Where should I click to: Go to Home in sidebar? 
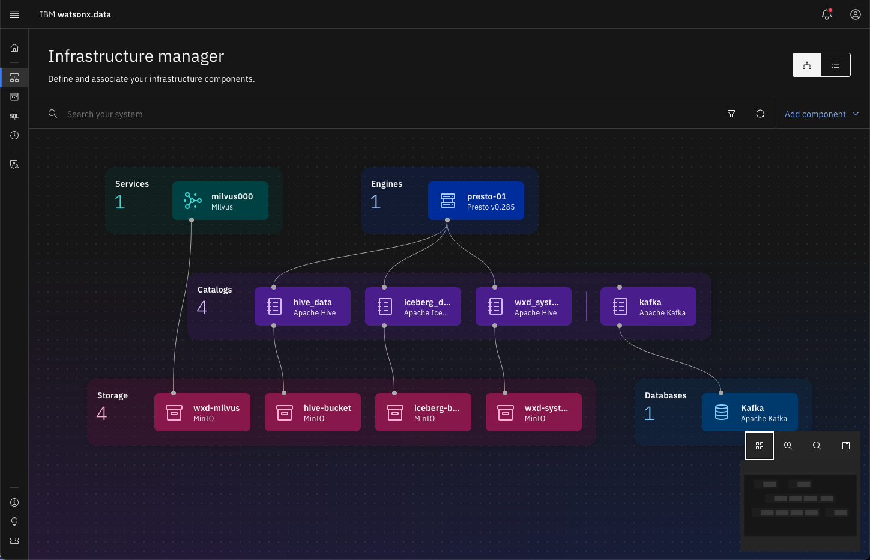(14, 48)
